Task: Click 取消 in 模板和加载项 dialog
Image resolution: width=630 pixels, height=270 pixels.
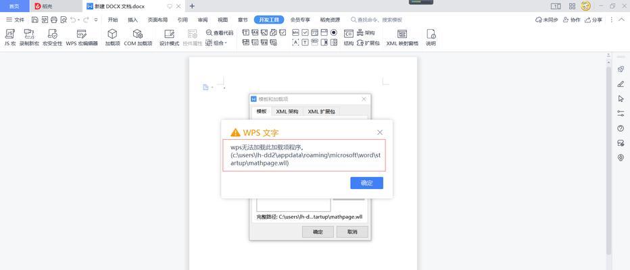Action: click(352, 232)
